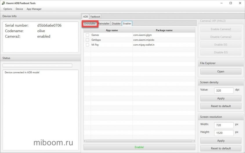Select com.xiaomi.glgm package text
The width and height of the screenshot is (245, 153).
click(142, 35)
